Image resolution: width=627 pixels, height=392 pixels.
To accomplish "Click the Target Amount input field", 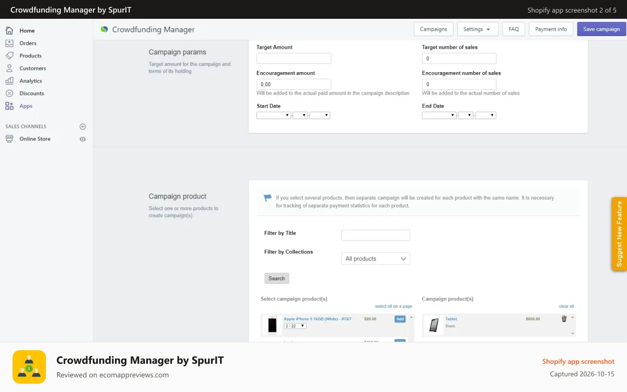I will (x=294, y=59).
